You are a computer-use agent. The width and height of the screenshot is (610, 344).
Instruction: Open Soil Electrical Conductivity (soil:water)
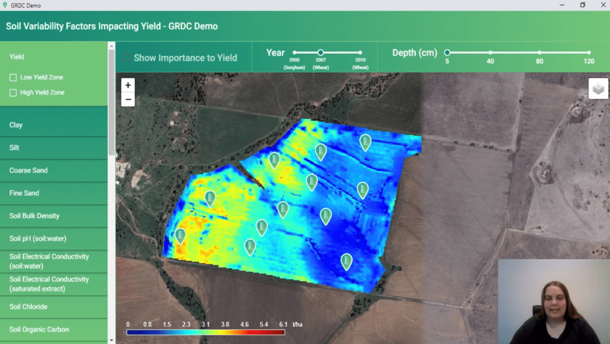pyautogui.click(x=53, y=261)
